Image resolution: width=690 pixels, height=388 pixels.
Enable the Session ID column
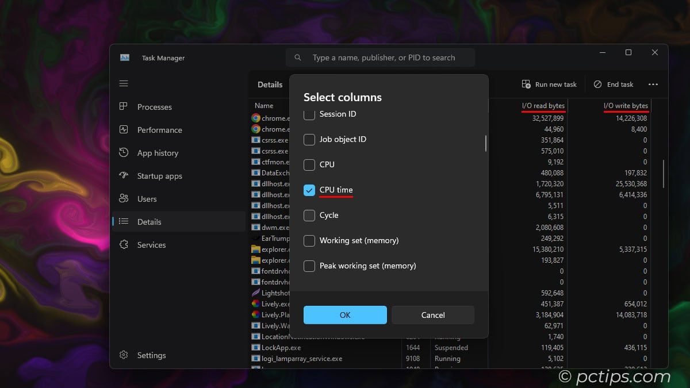(x=309, y=114)
